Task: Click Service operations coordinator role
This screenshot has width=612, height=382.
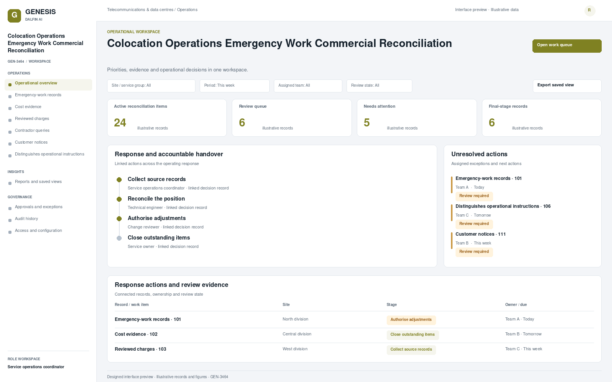Action: coord(36,367)
